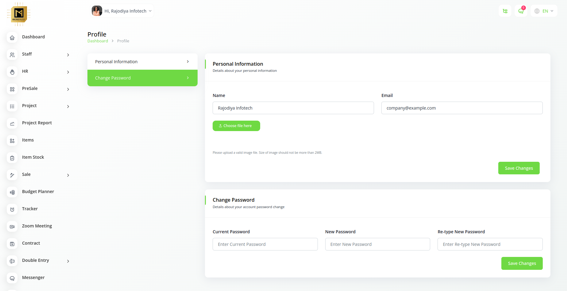Click the Item Stock clipboard icon
Image resolution: width=567 pixels, height=291 pixels.
pyautogui.click(x=12, y=158)
